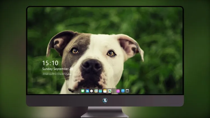Open the yellow Notes app in the dock
The height and width of the screenshot is (118, 210).
105,91
